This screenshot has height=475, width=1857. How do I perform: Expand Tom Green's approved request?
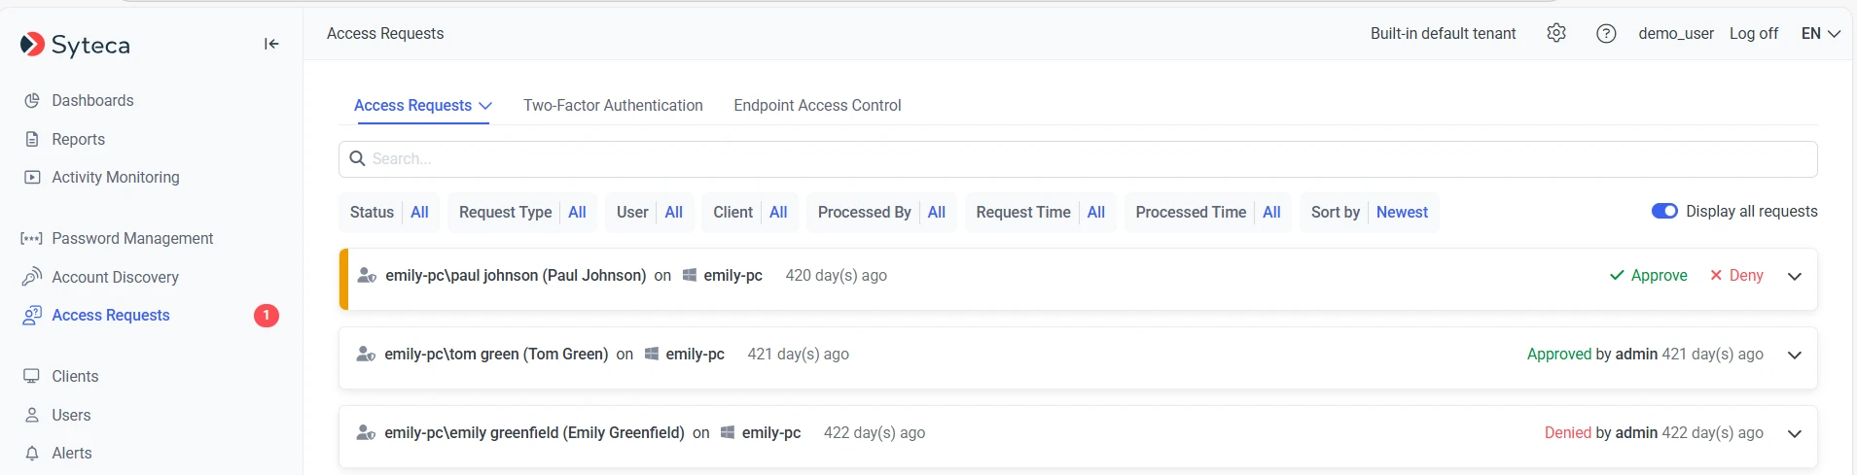click(1795, 355)
